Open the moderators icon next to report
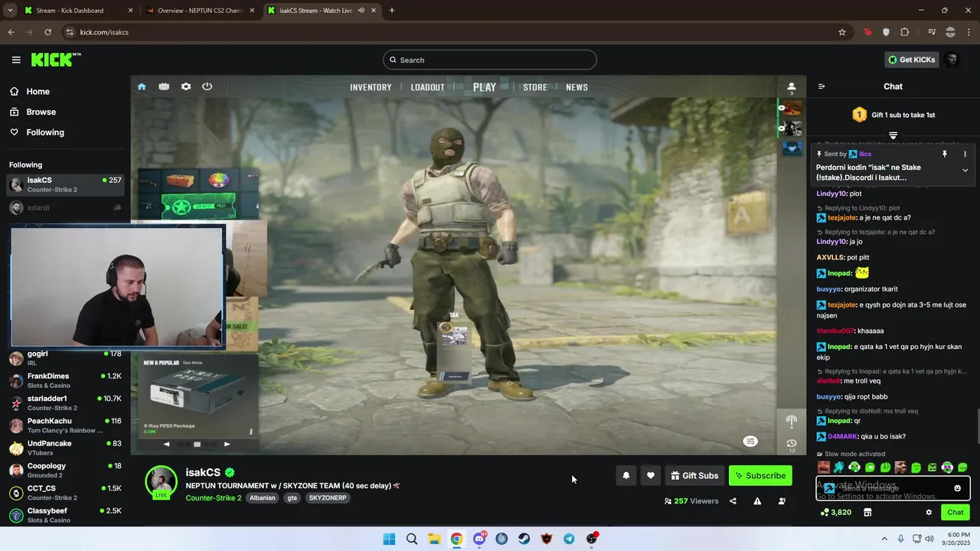The height and width of the screenshot is (551, 980). tap(782, 501)
